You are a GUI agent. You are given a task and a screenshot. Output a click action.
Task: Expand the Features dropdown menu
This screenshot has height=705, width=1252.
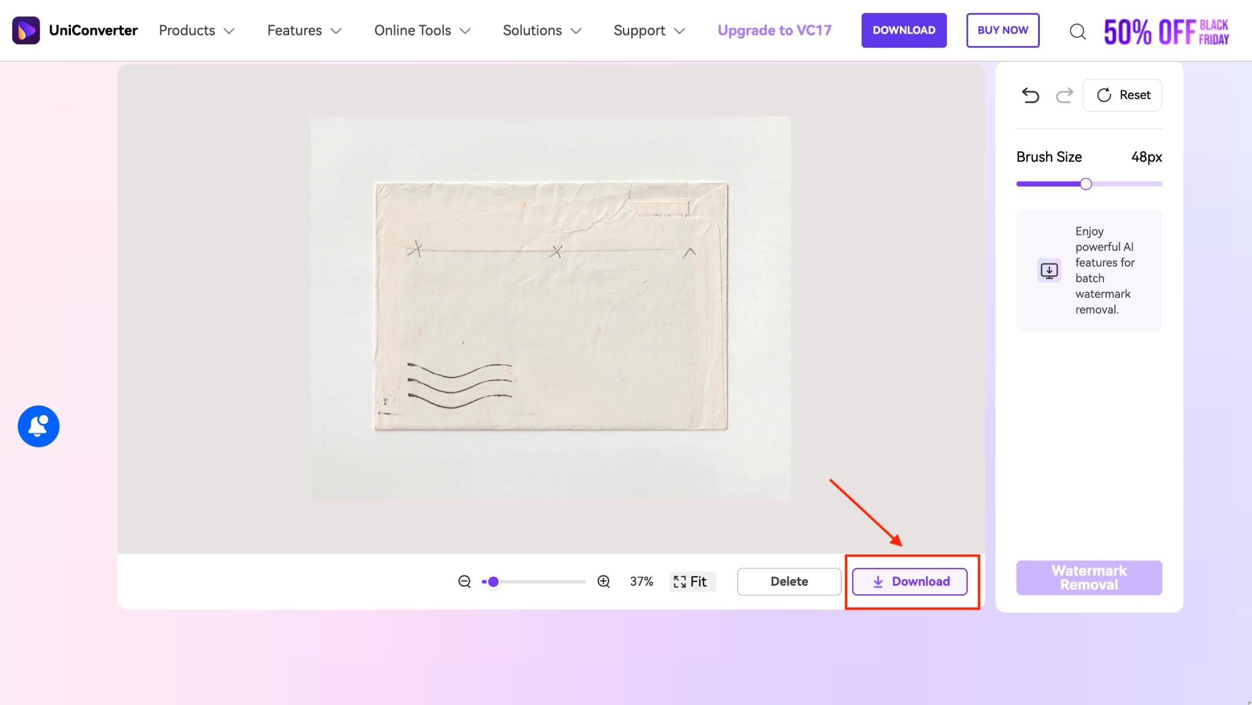click(304, 31)
